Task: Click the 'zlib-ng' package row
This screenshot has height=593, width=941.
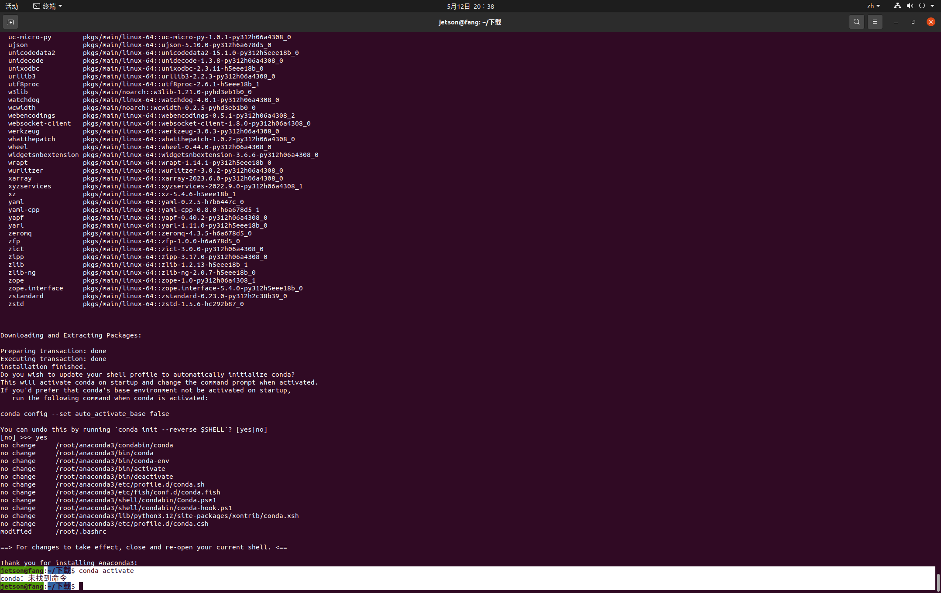Action: pyautogui.click(x=132, y=273)
